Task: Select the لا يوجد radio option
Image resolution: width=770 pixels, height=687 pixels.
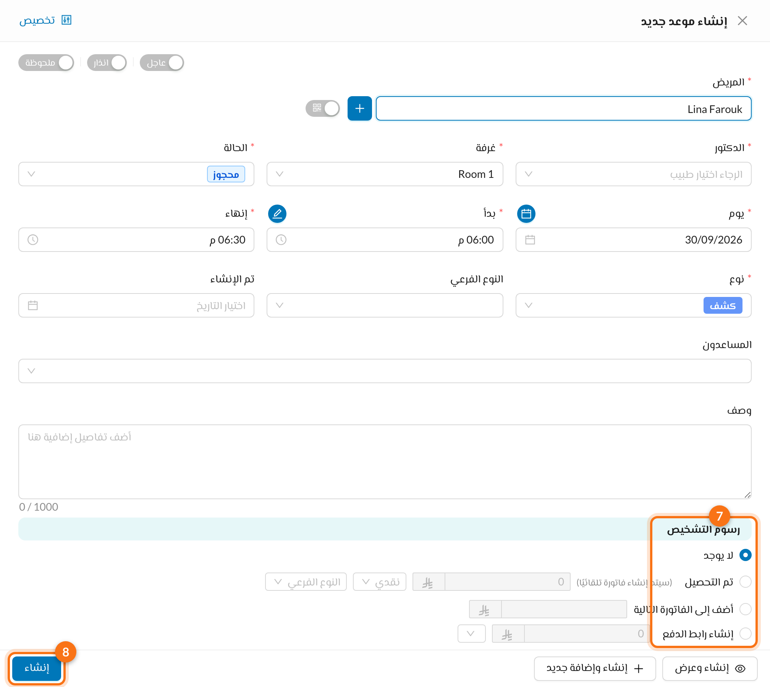Action: pyautogui.click(x=746, y=555)
